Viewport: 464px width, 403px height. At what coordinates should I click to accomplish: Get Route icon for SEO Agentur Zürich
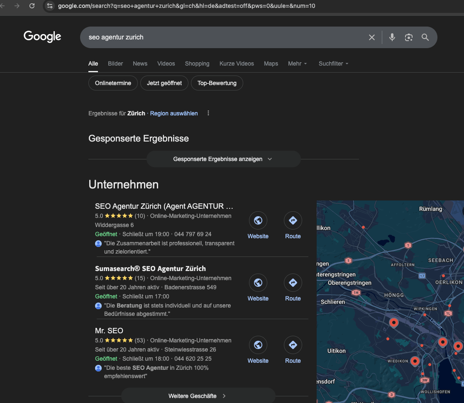tap(293, 220)
